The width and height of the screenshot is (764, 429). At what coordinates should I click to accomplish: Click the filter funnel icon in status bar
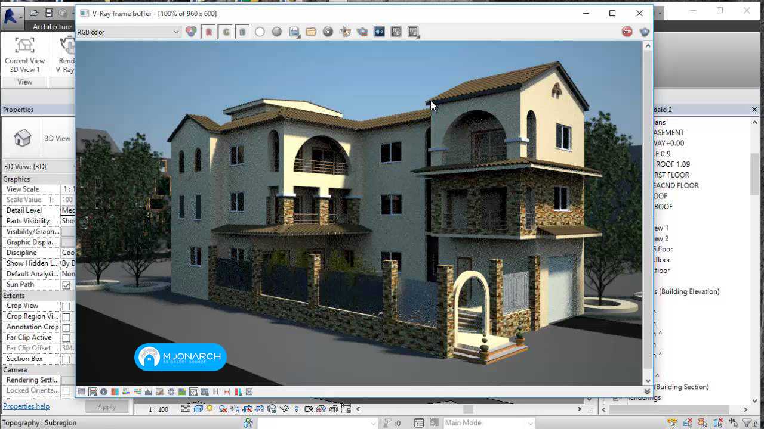745,423
